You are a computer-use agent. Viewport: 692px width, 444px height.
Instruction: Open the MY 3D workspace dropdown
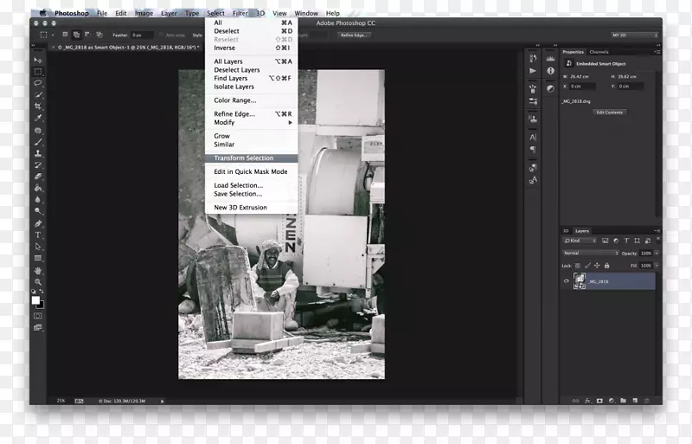pos(635,35)
